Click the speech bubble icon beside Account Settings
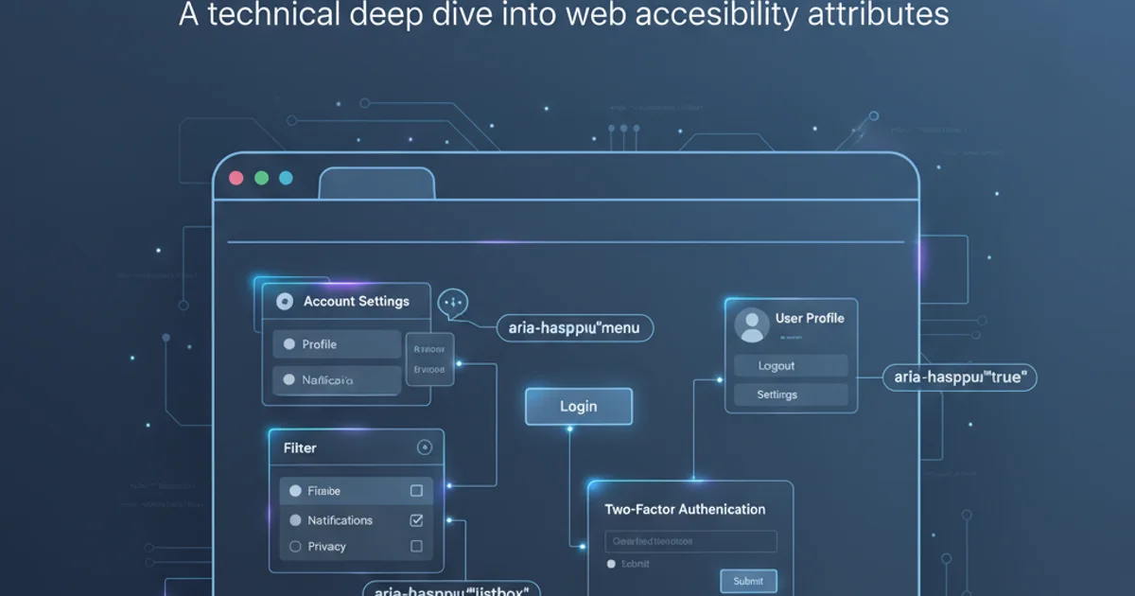Viewport: 1135px width, 596px height. click(x=453, y=303)
